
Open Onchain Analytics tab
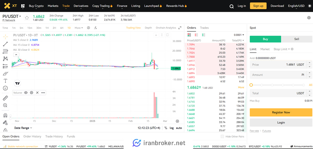tap(166, 28)
